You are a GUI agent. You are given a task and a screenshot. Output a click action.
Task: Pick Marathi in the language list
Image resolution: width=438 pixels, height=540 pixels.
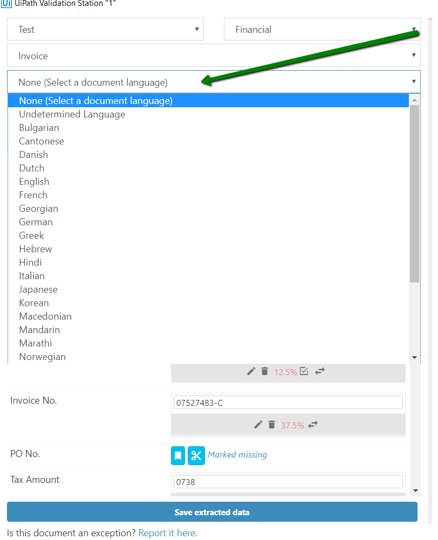point(208,343)
